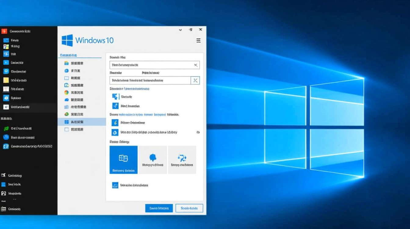
Task: Open the yellow sticky note app in sidebar
Action: tap(6, 80)
